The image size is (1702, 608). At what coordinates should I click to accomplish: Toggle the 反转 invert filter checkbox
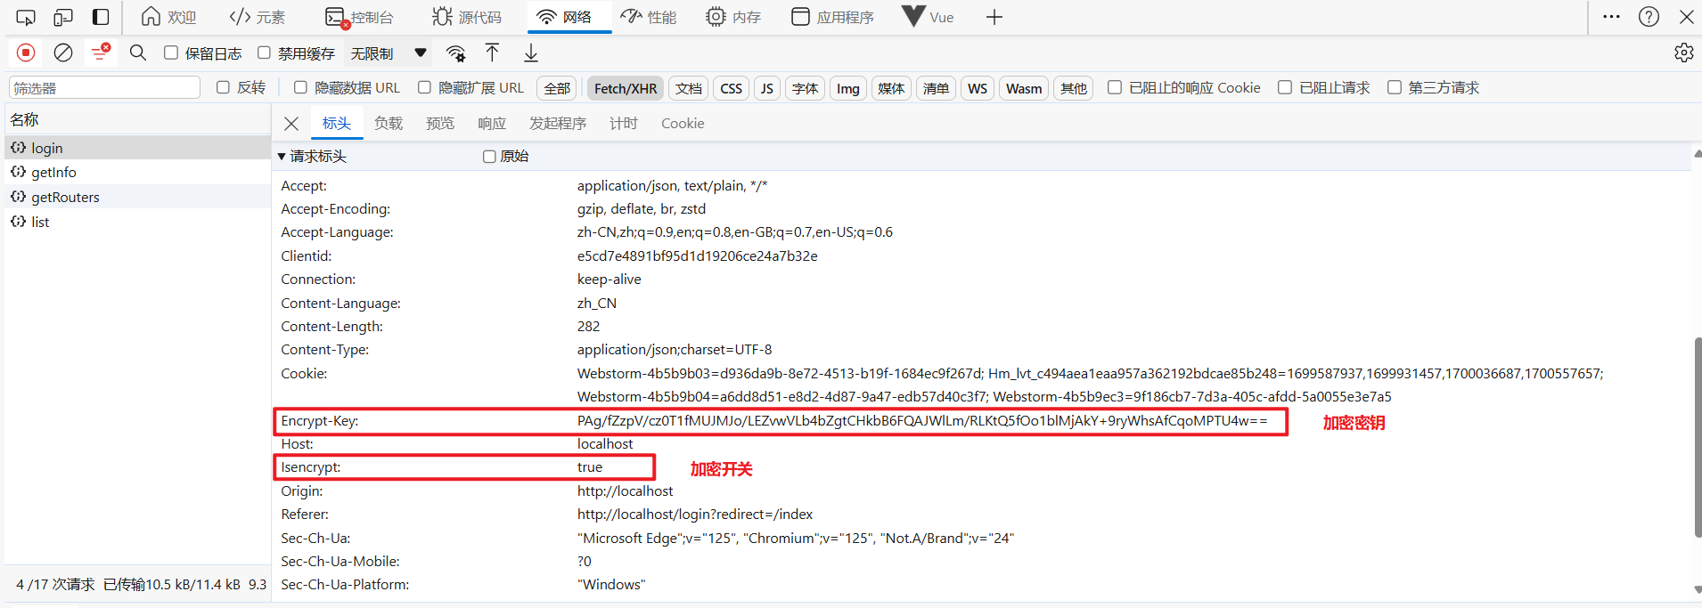tap(224, 87)
